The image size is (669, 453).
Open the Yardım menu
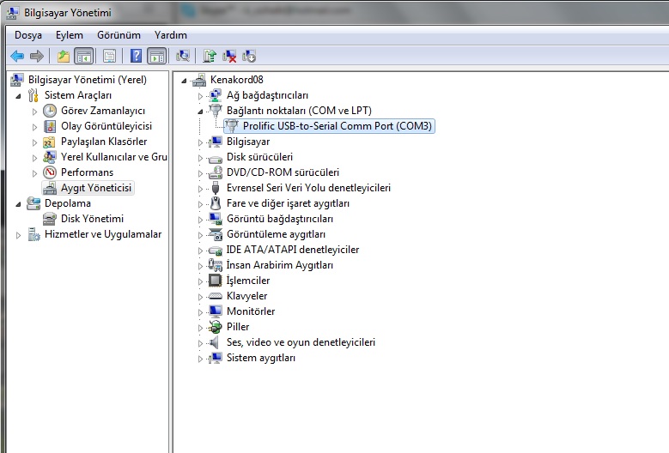tap(171, 35)
